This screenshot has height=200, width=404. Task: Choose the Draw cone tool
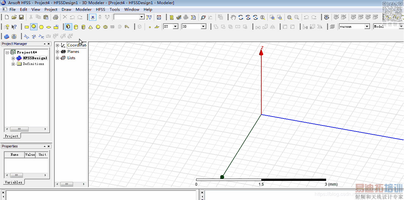click(x=91, y=27)
